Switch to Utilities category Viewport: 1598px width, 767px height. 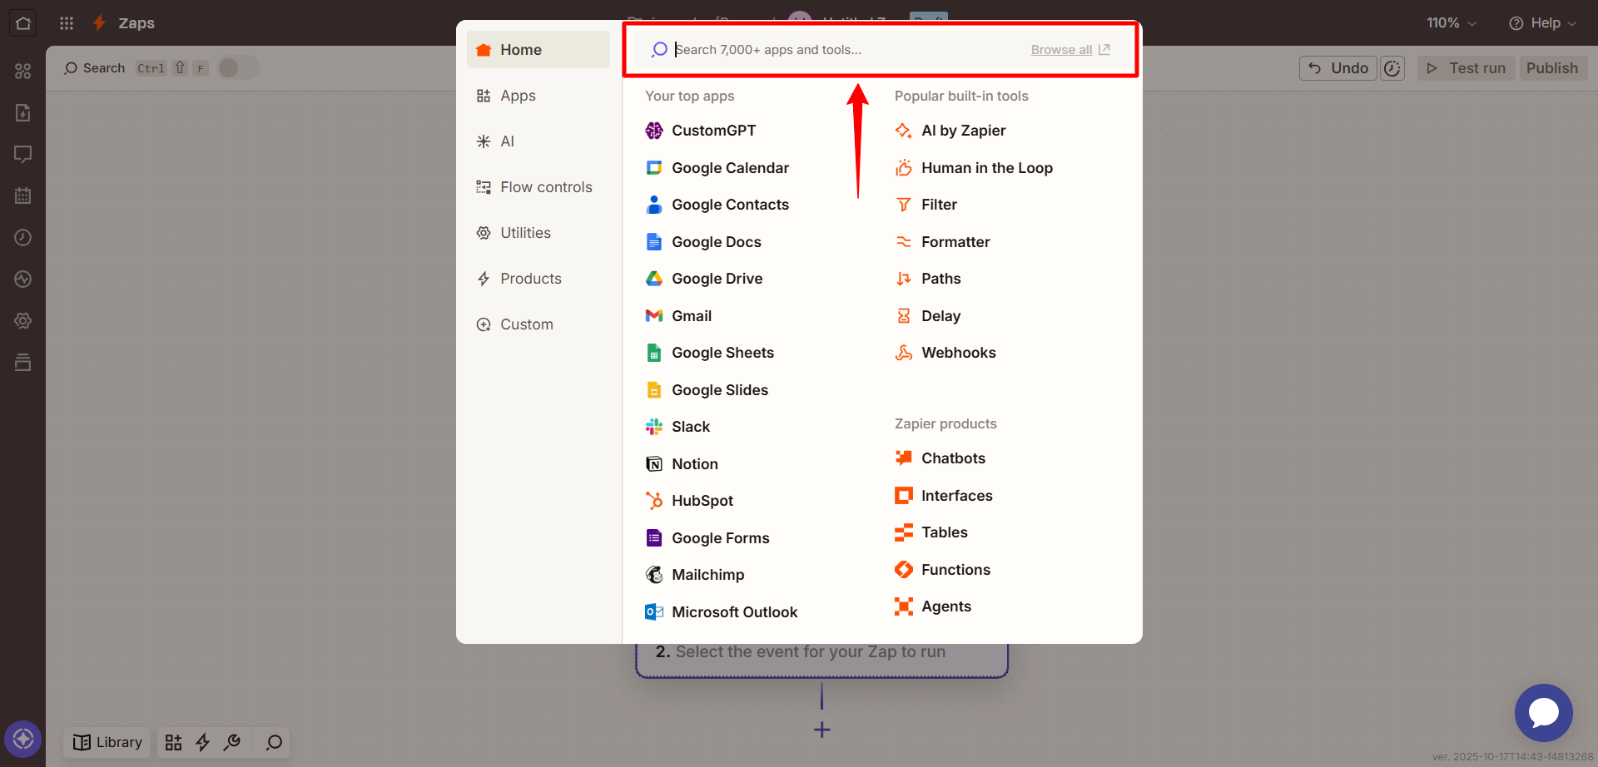tap(538, 233)
